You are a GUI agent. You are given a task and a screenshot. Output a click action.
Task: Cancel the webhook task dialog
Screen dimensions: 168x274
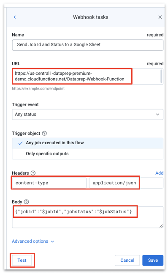coord(127,260)
